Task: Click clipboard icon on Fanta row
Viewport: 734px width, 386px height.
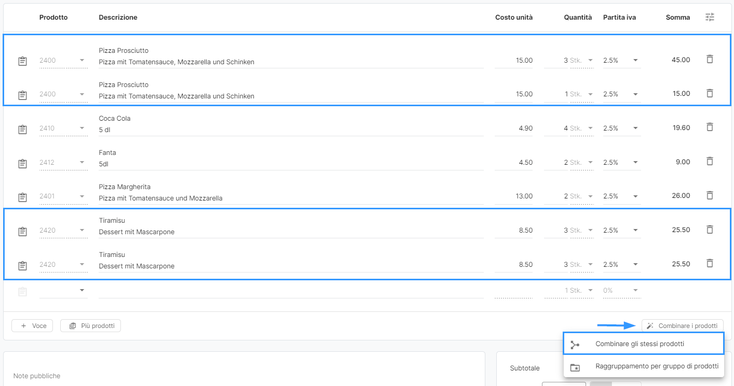Action: [22, 163]
